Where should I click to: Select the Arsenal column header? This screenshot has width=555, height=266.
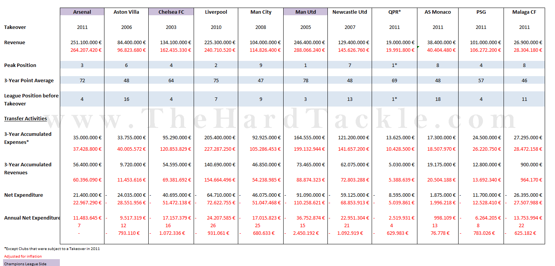[x=82, y=12]
